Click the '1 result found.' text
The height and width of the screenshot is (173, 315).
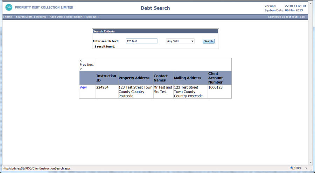pyautogui.click(x=105, y=46)
